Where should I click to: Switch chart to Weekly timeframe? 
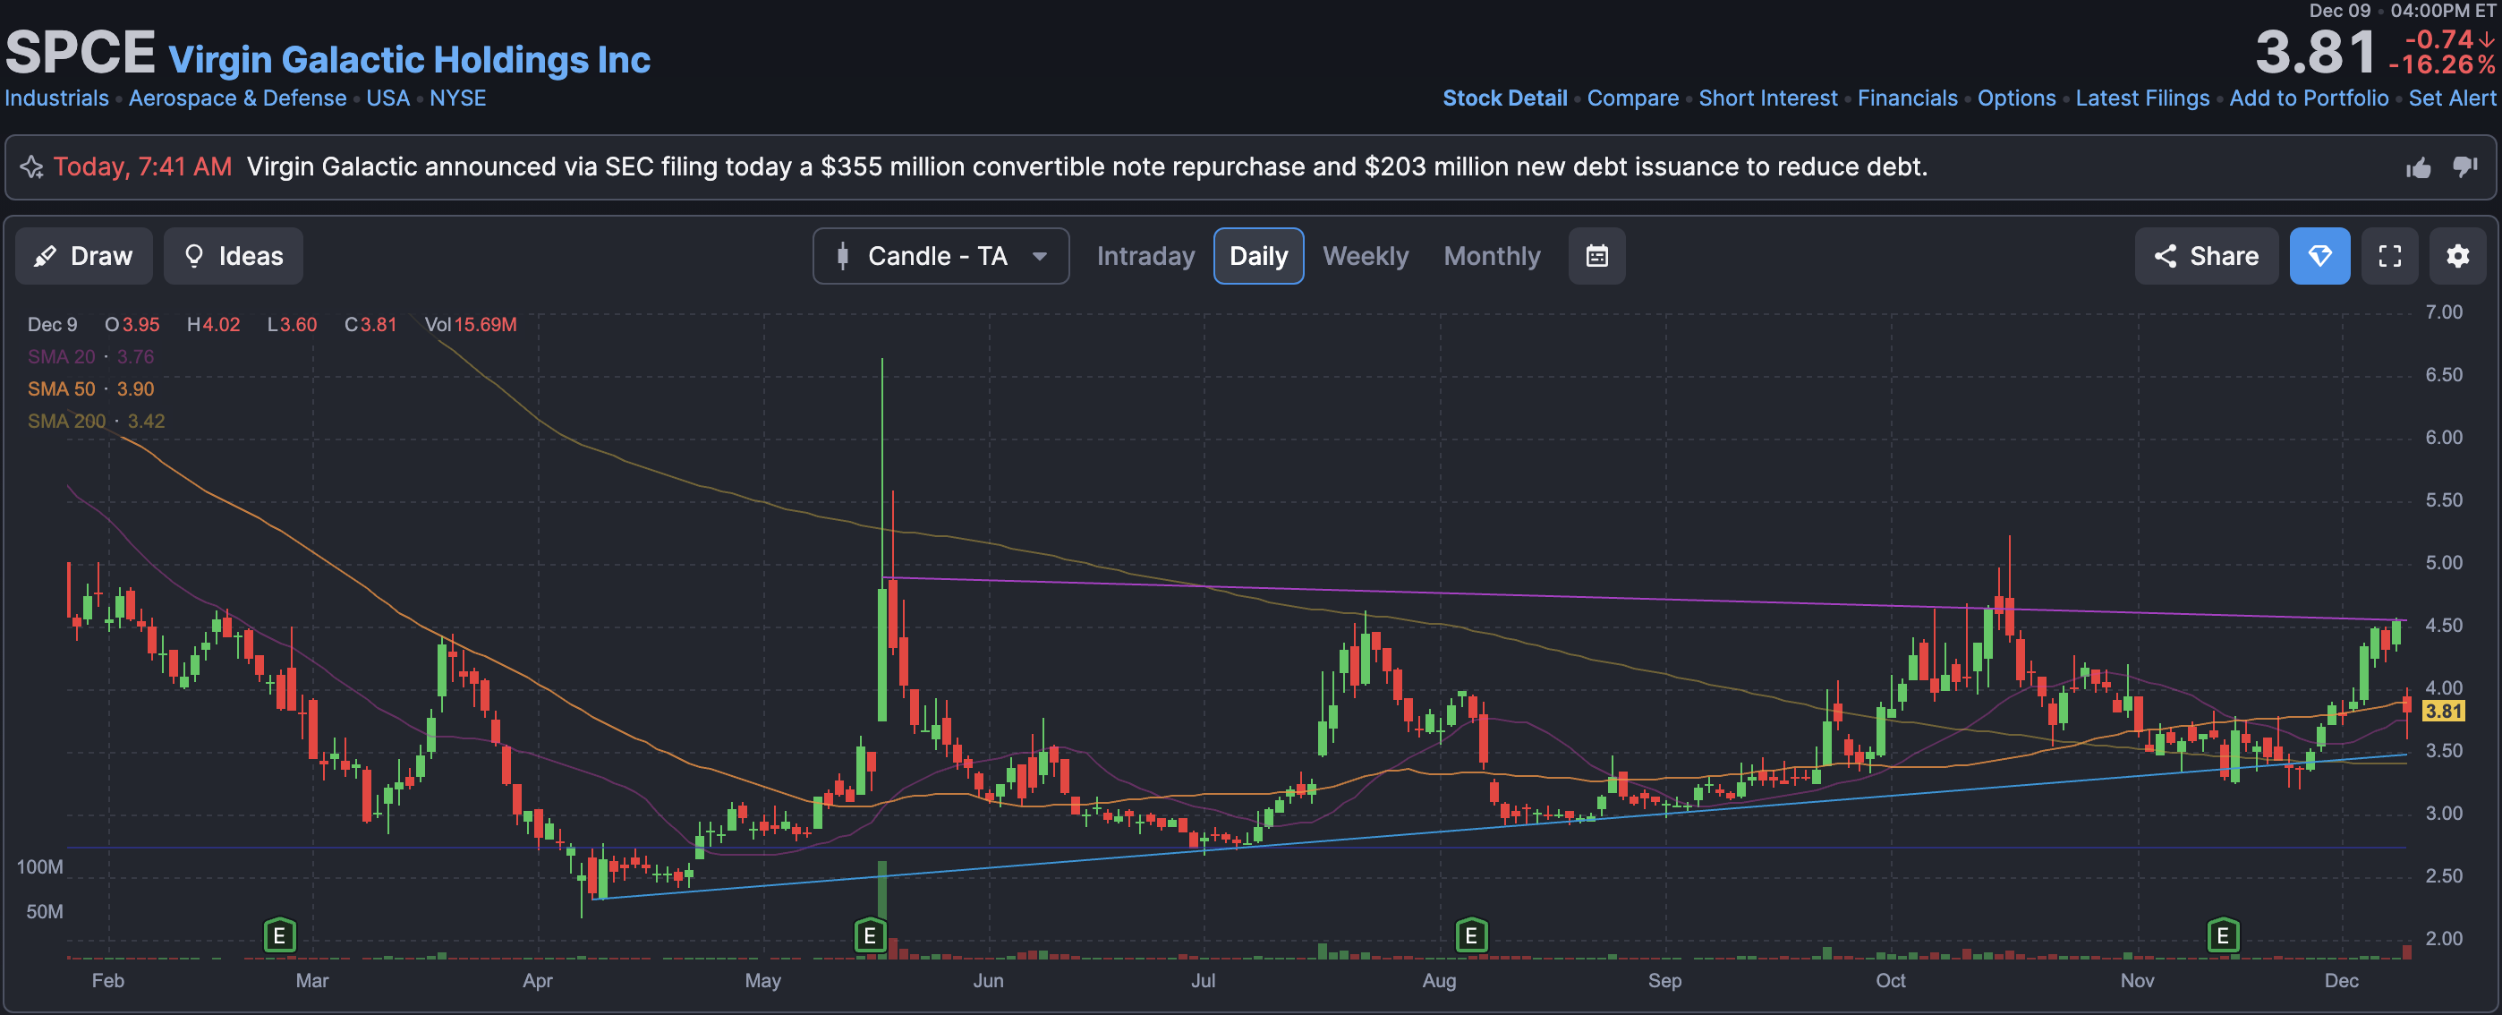point(1365,256)
